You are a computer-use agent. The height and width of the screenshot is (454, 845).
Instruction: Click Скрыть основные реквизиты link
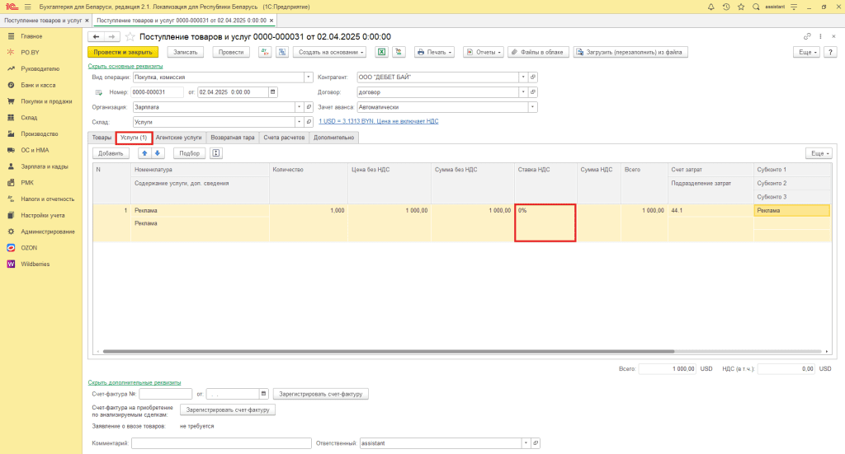[125, 66]
